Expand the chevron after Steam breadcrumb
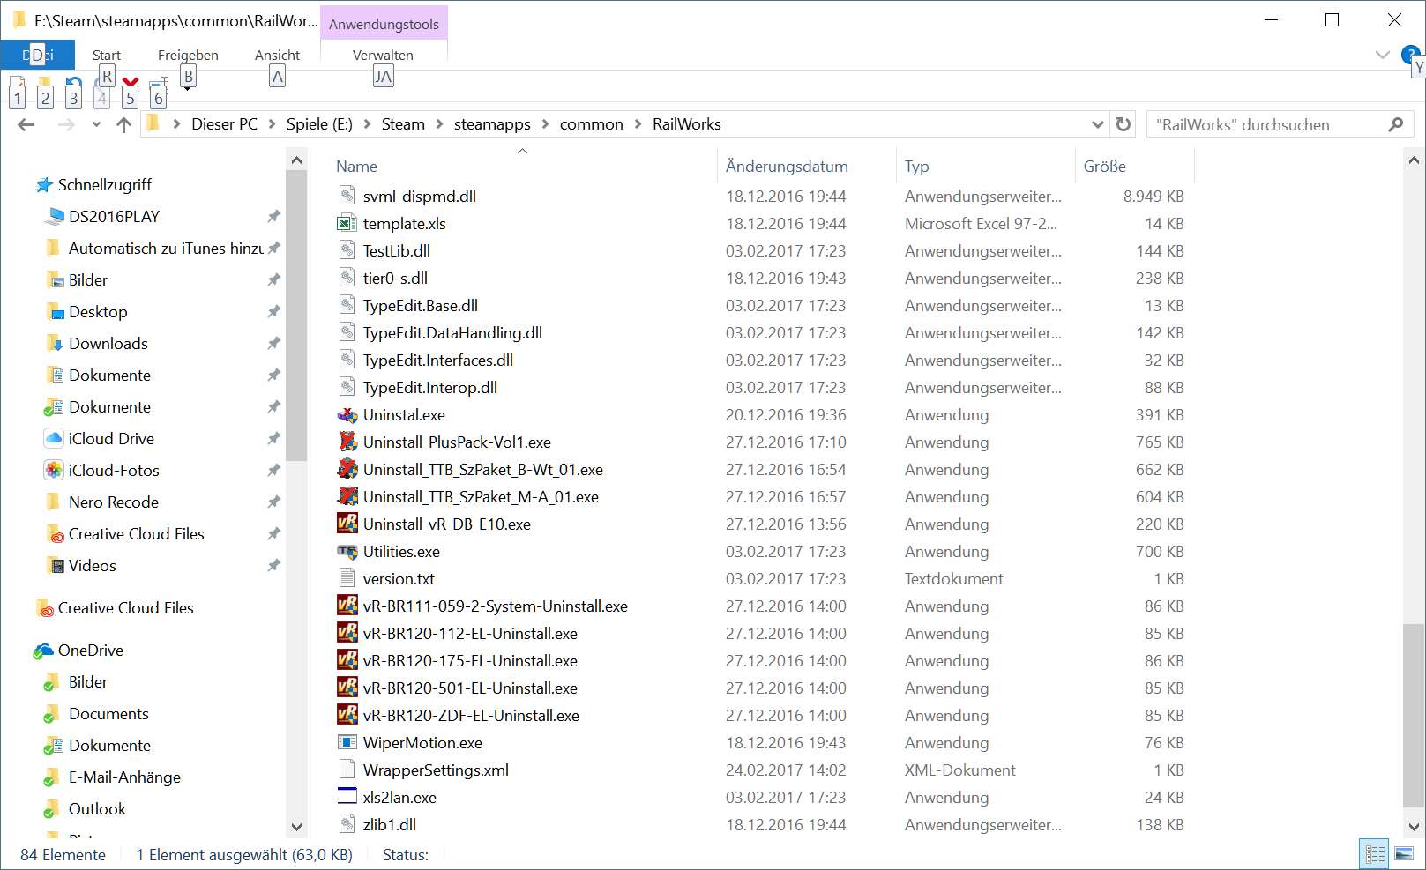This screenshot has height=870, width=1426. 439,124
